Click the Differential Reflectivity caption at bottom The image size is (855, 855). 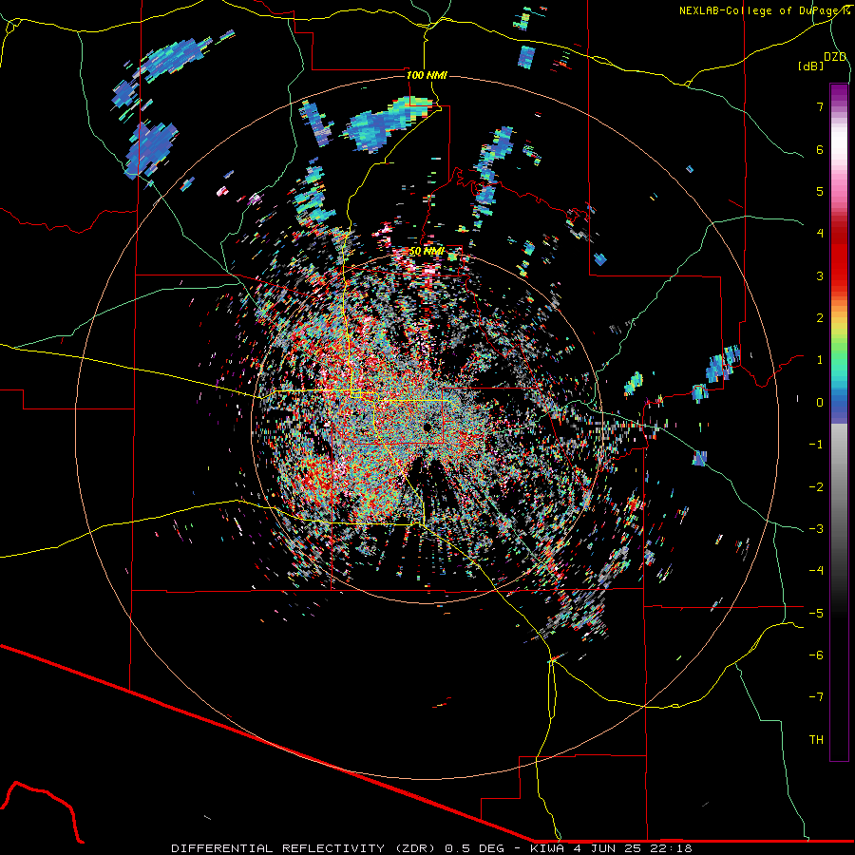click(431, 848)
